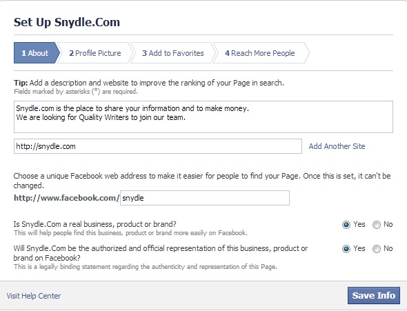Focus the Snydle.com description text area
The height and width of the screenshot is (311, 407).
click(203, 117)
